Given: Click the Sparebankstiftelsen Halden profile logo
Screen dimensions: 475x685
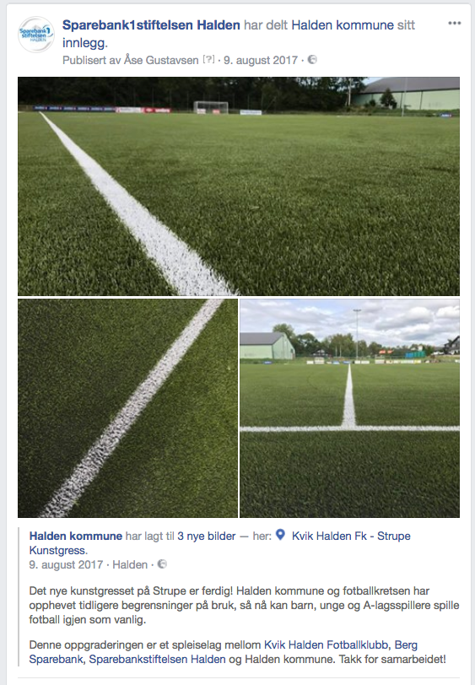Looking at the screenshot, I should tap(35, 35).
